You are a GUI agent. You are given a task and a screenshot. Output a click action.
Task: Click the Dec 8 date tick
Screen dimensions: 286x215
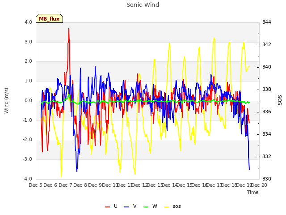[80, 185]
